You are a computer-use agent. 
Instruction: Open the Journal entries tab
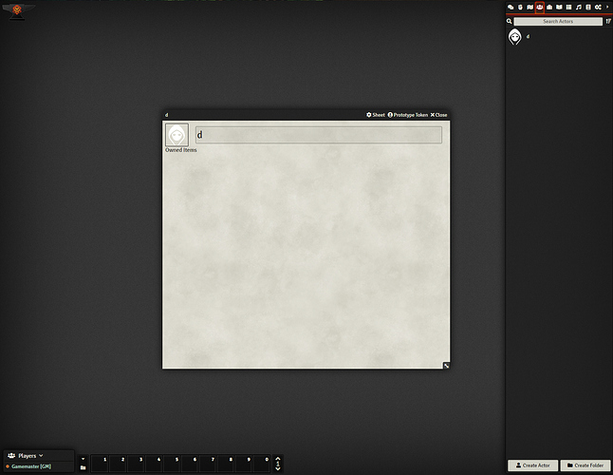559,8
